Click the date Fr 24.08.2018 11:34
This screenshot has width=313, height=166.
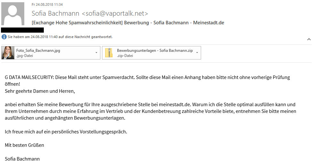click(x=47, y=4)
